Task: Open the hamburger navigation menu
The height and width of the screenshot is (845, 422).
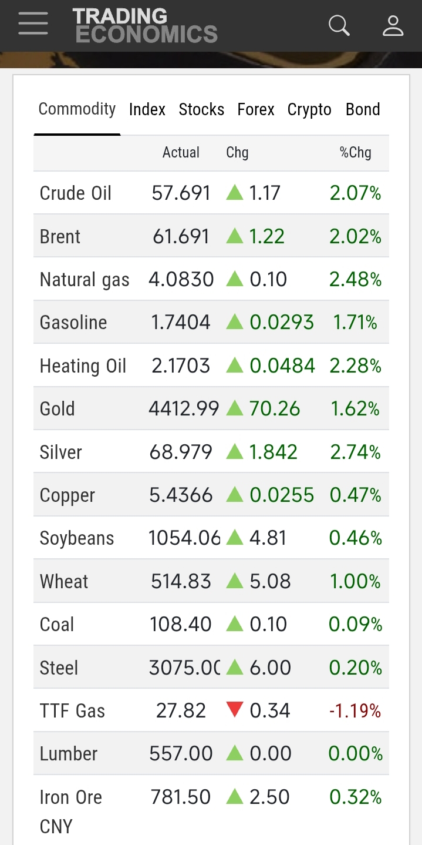Action: (33, 25)
